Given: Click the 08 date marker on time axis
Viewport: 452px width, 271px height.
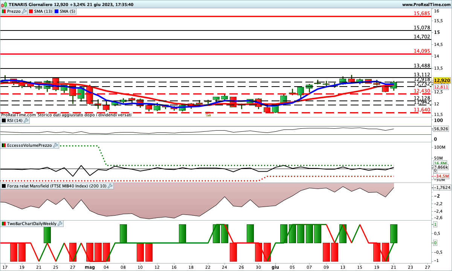Looking at the screenshot, I should click(123, 267).
